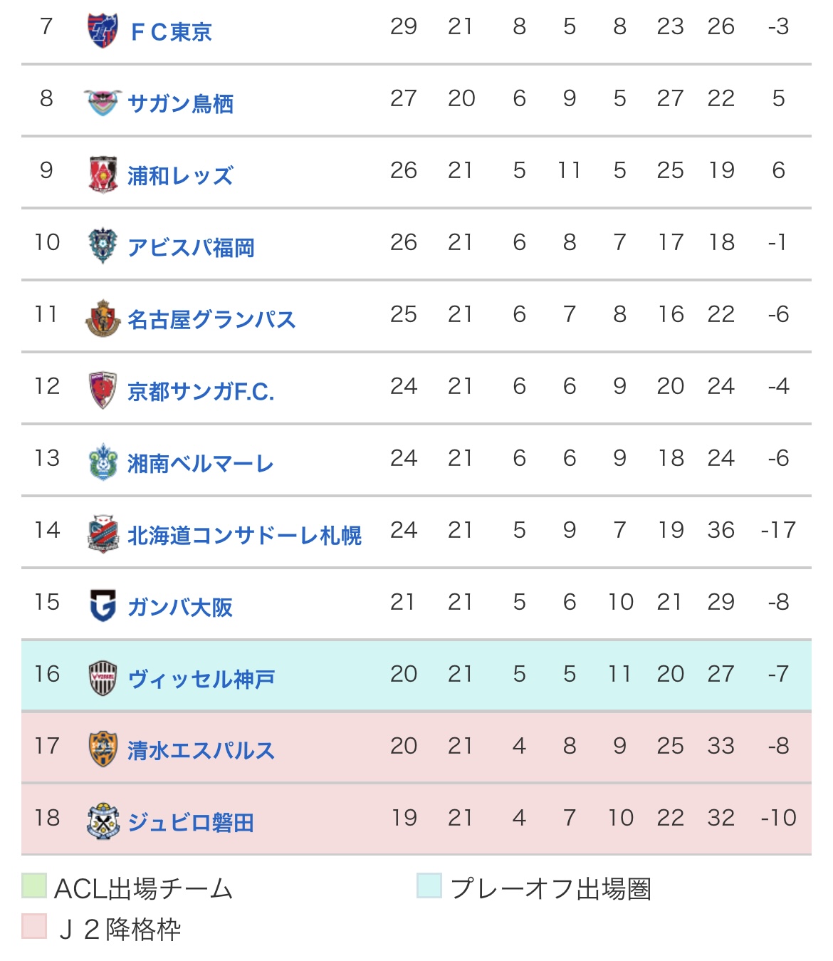Click the 名古屋グランパス club crest
This screenshot has height=961, width=833.
[x=103, y=318]
